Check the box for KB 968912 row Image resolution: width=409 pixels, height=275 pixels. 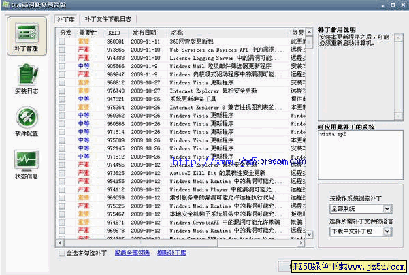click(x=62, y=82)
